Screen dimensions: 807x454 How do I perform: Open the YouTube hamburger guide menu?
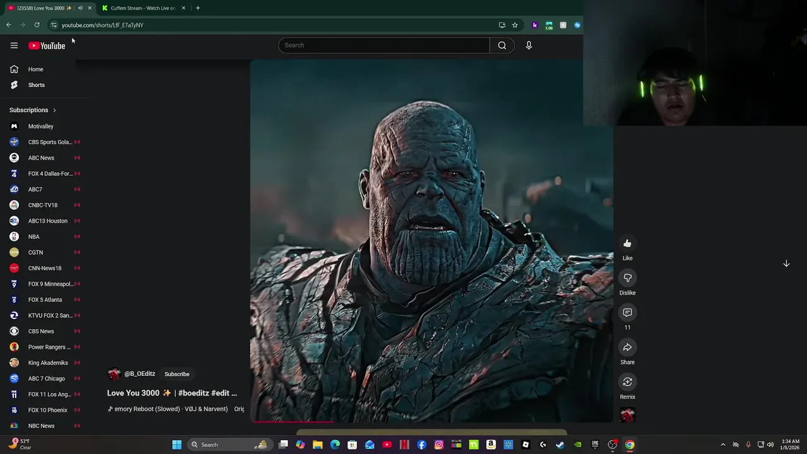pos(14,45)
